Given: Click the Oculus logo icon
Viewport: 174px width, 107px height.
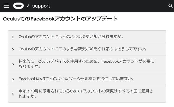Looking at the screenshot, I should click(18, 6).
